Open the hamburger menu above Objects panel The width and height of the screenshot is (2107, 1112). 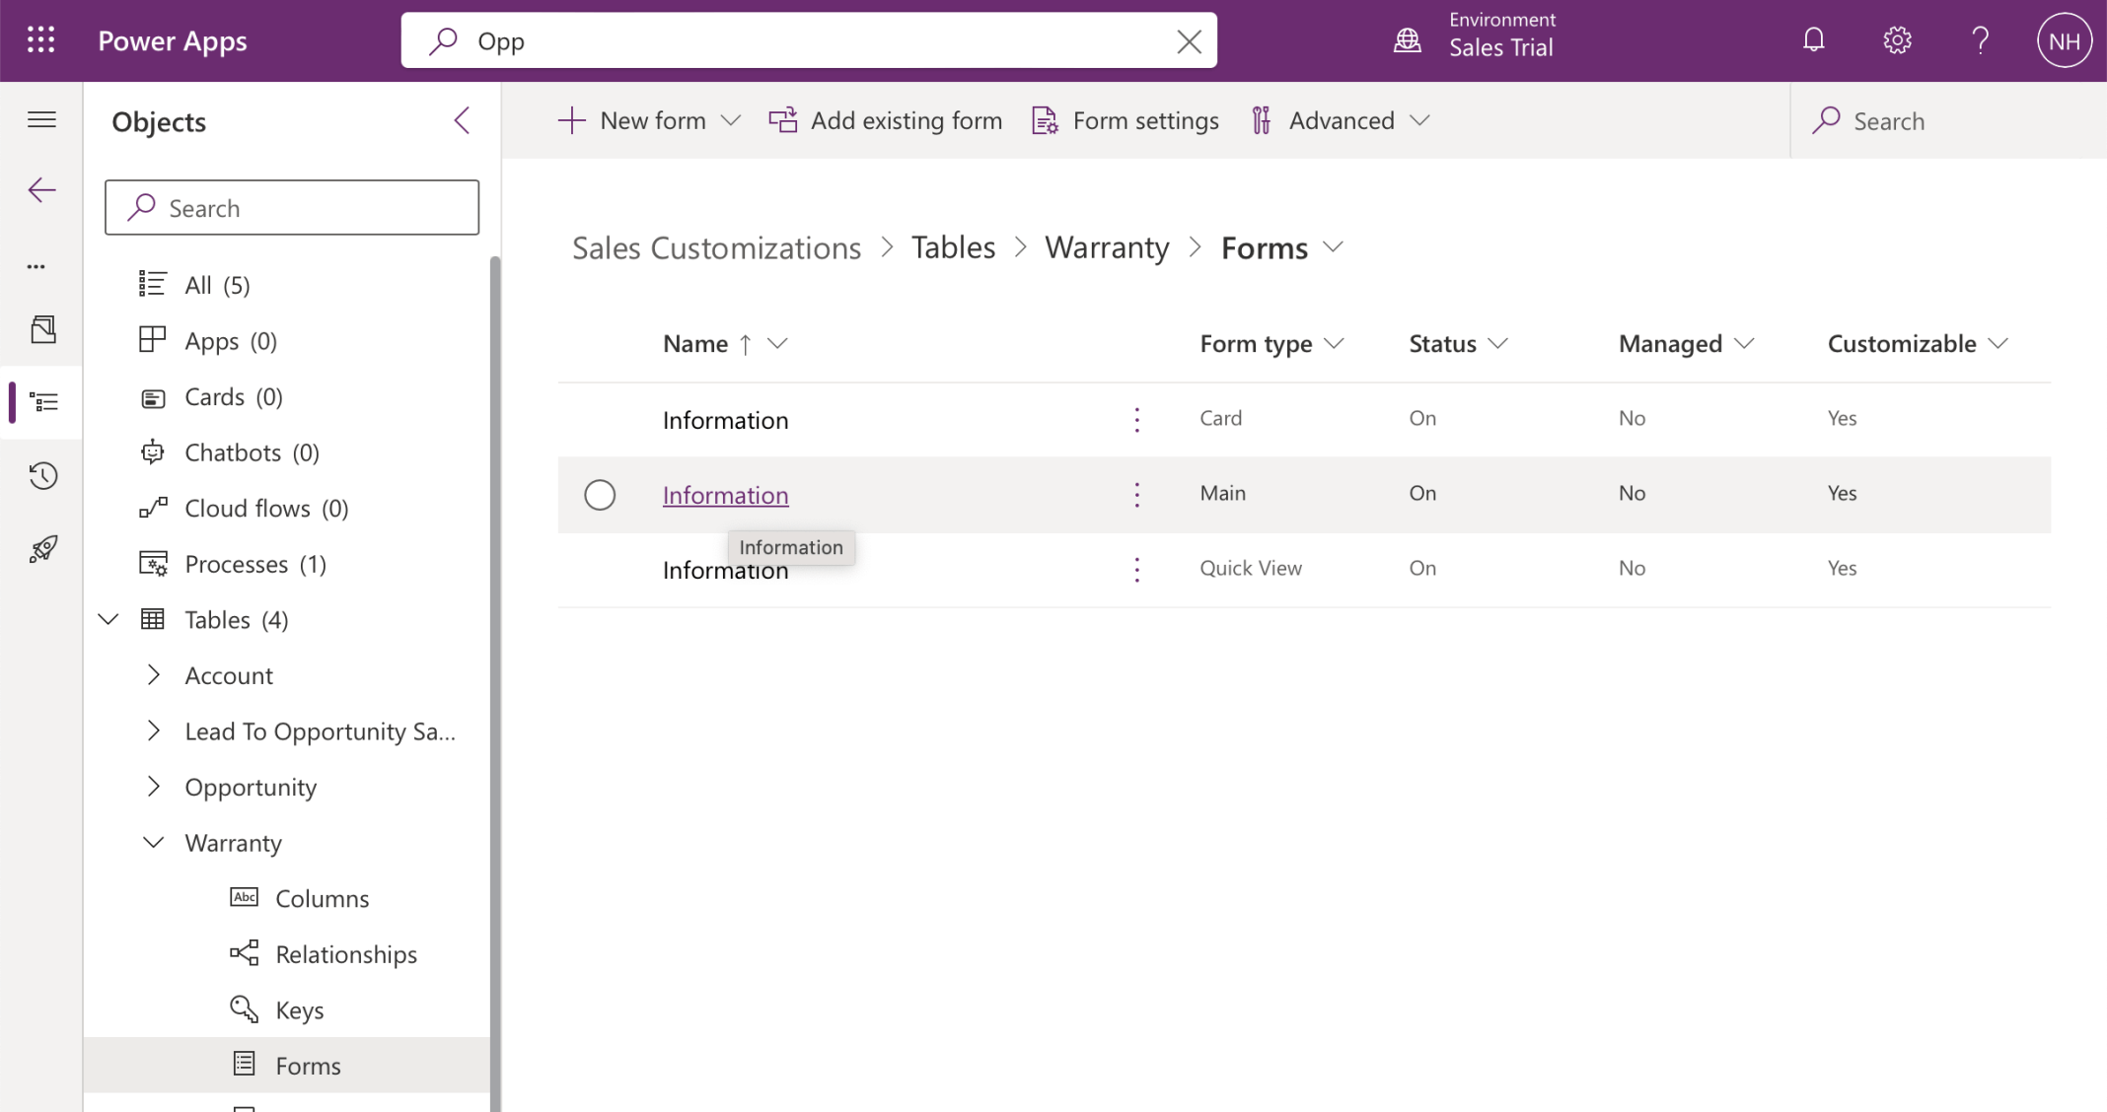pos(41,118)
